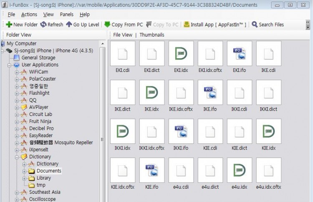Open the Actions menu
Screen dimensions: 313x202
[x=29, y=15]
